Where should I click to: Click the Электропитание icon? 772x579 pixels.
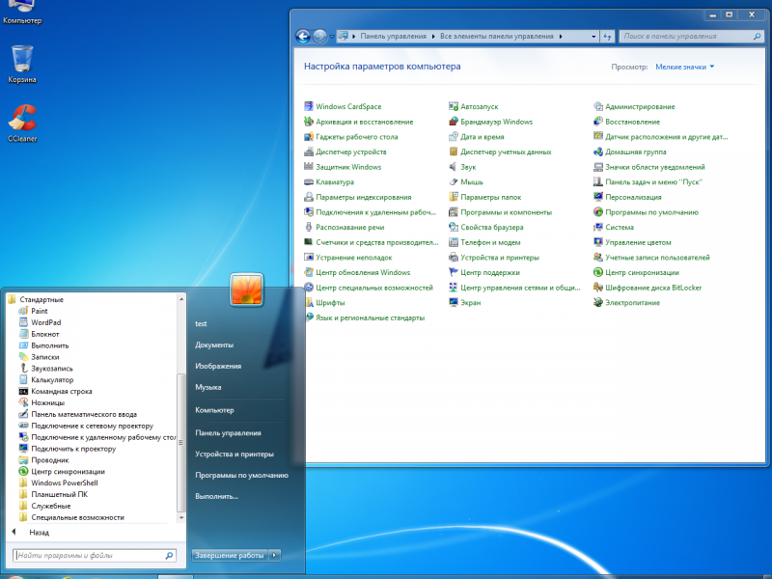pyautogui.click(x=598, y=302)
